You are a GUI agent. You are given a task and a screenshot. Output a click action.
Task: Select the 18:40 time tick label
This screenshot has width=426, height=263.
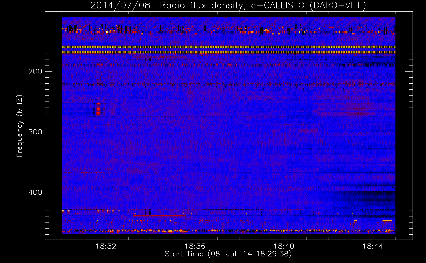pyautogui.click(x=284, y=246)
